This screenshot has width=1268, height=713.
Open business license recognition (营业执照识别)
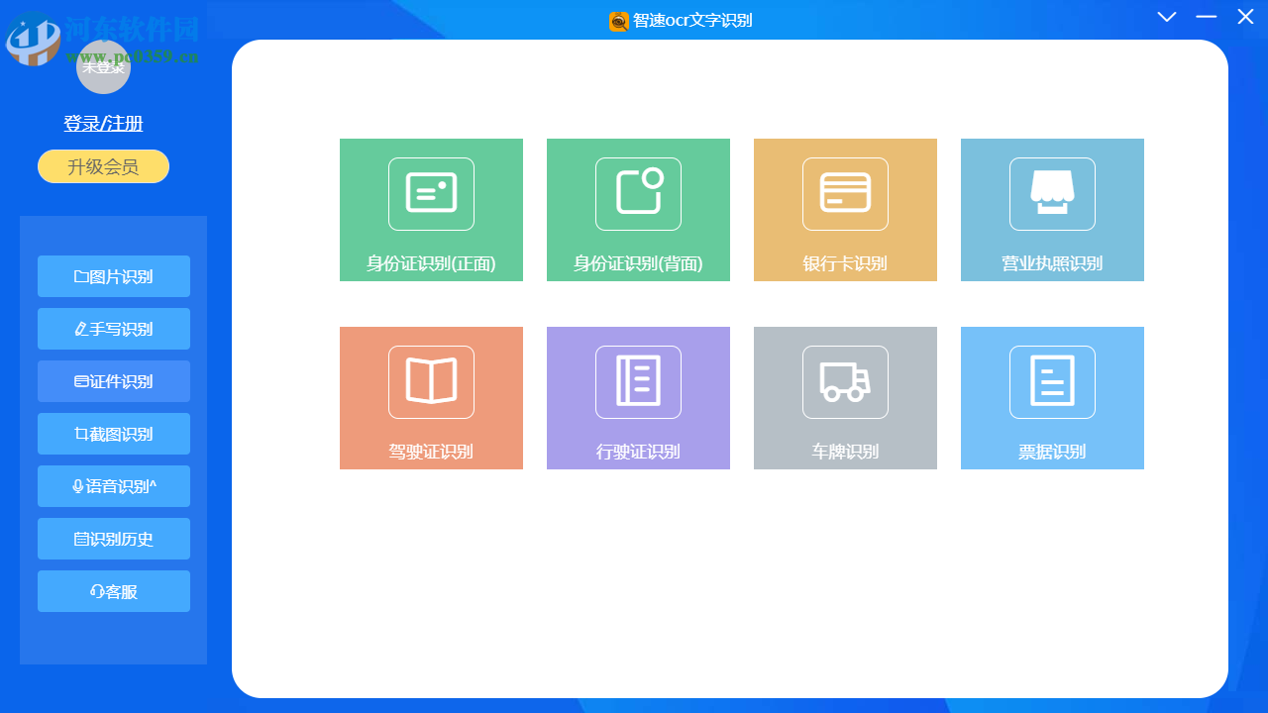[x=1052, y=210]
